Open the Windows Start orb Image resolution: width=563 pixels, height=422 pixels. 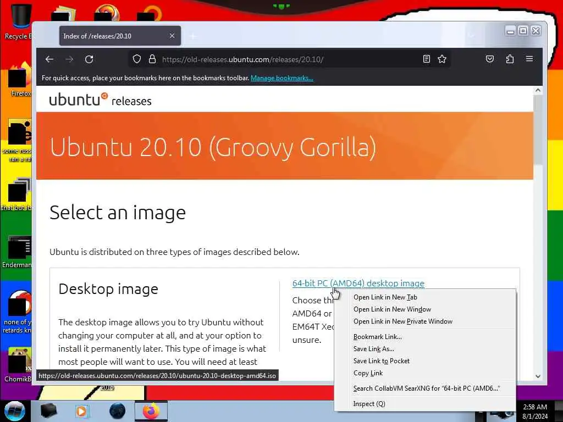[15, 411]
